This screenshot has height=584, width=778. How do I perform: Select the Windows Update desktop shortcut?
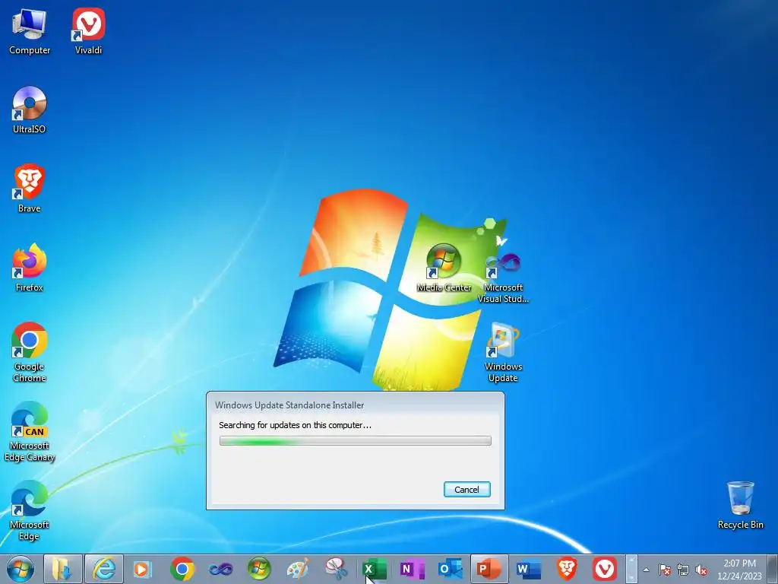point(503,353)
